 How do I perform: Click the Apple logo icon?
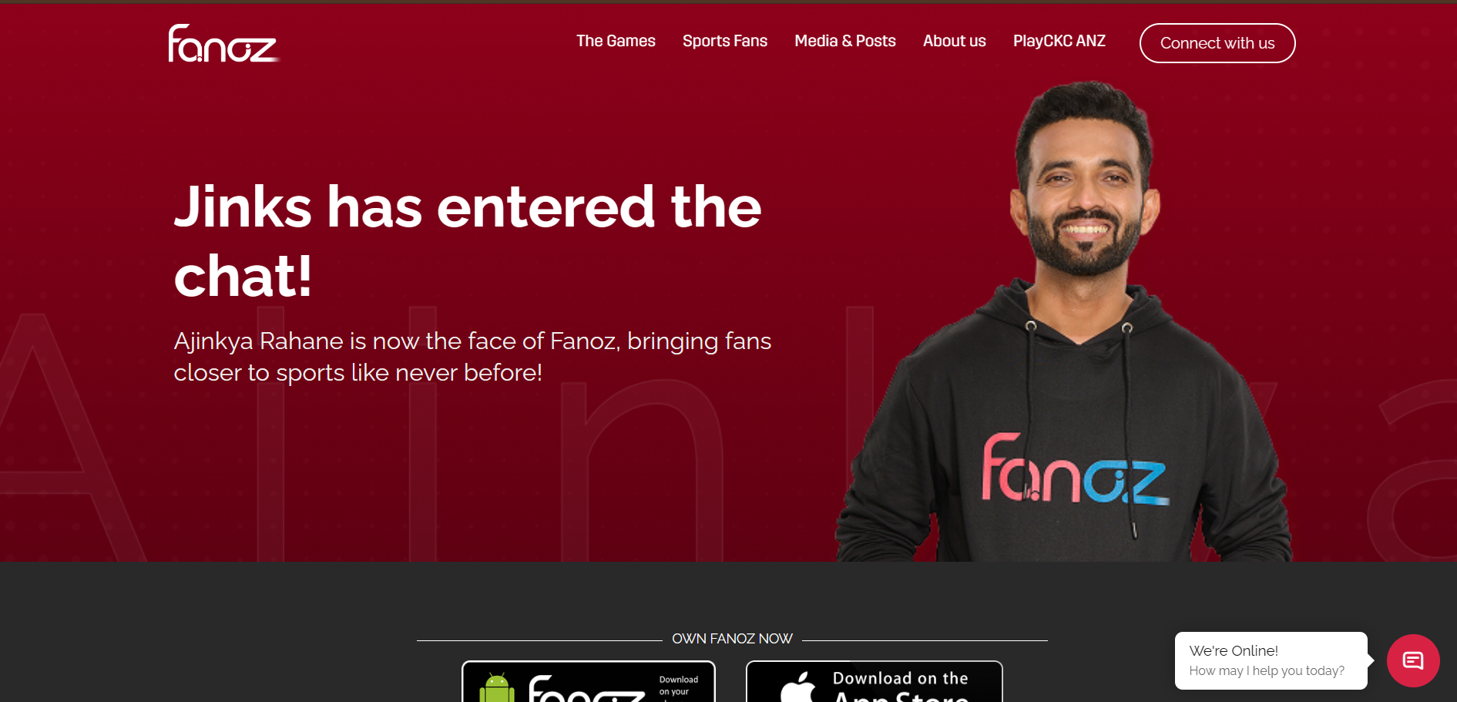[x=798, y=687]
